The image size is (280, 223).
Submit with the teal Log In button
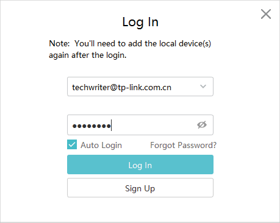pos(140,165)
